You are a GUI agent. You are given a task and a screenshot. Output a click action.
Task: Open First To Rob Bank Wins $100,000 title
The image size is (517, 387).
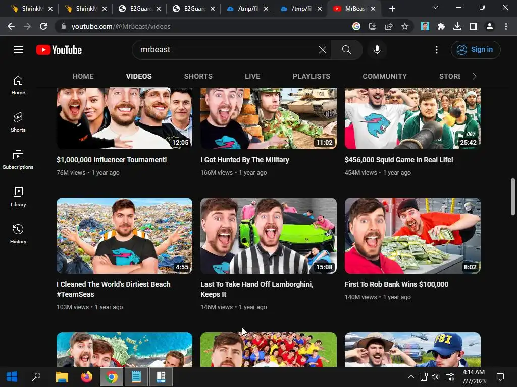click(396, 284)
